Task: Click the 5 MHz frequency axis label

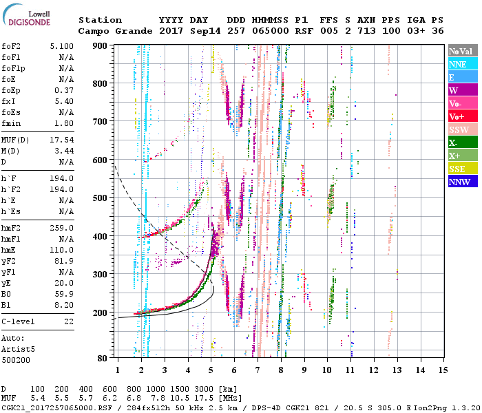Action: coord(211,370)
